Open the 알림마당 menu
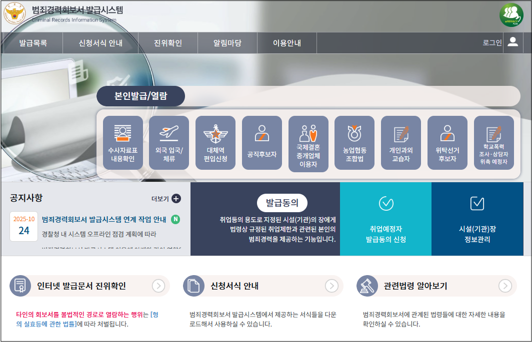 point(227,42)
